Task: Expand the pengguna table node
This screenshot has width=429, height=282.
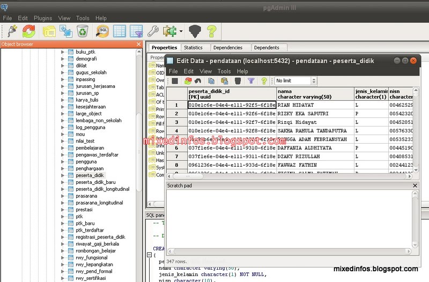Action: (62, 162)
